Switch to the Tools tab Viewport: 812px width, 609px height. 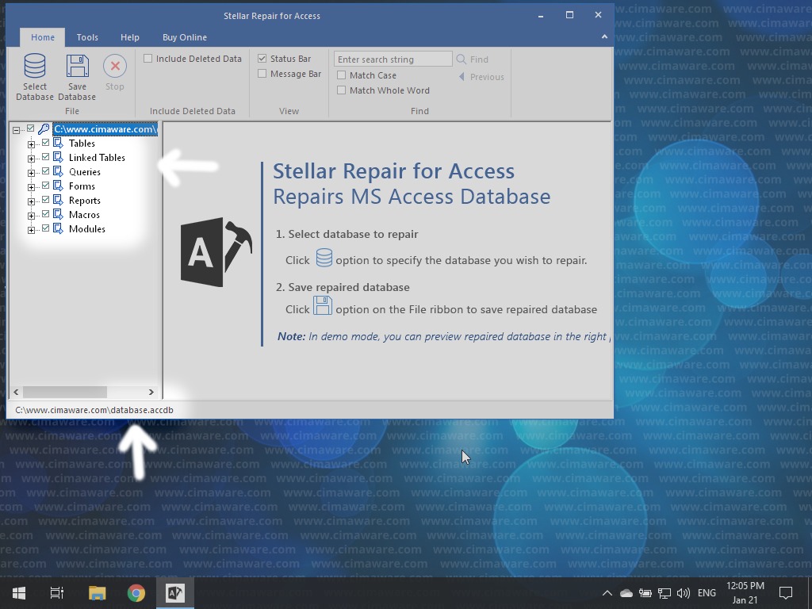coord(87,37)
